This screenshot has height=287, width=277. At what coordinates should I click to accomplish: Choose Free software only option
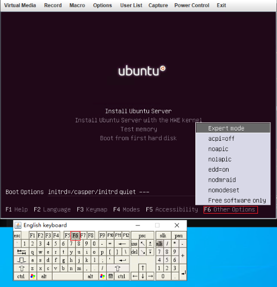point(233,200)
